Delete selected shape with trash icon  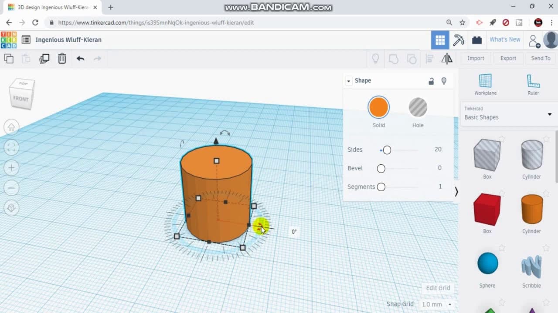click(x=62, y=58)
